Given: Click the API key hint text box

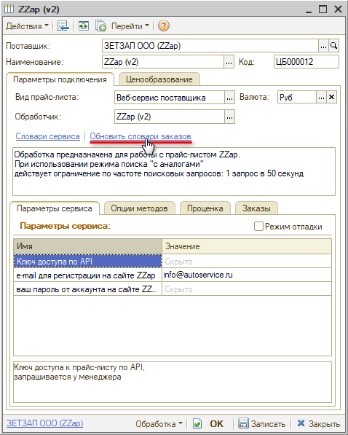Looking at the screenshot, I should pos(173,382).
